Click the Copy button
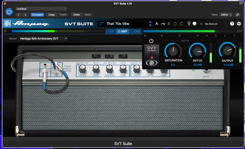Image resolution: width=245 pixels, height=149 pixels. click(x=52, y=15)
